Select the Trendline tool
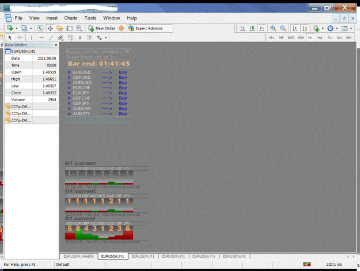The image size is (360, 271). tap(51, 37)
